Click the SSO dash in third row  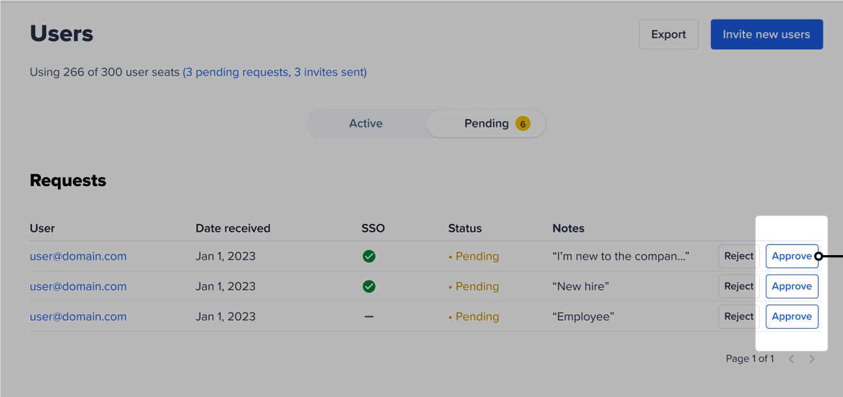click(x=369, y=316)
